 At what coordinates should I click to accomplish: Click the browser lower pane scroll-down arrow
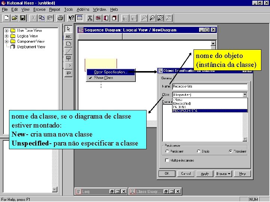point(55,189)
